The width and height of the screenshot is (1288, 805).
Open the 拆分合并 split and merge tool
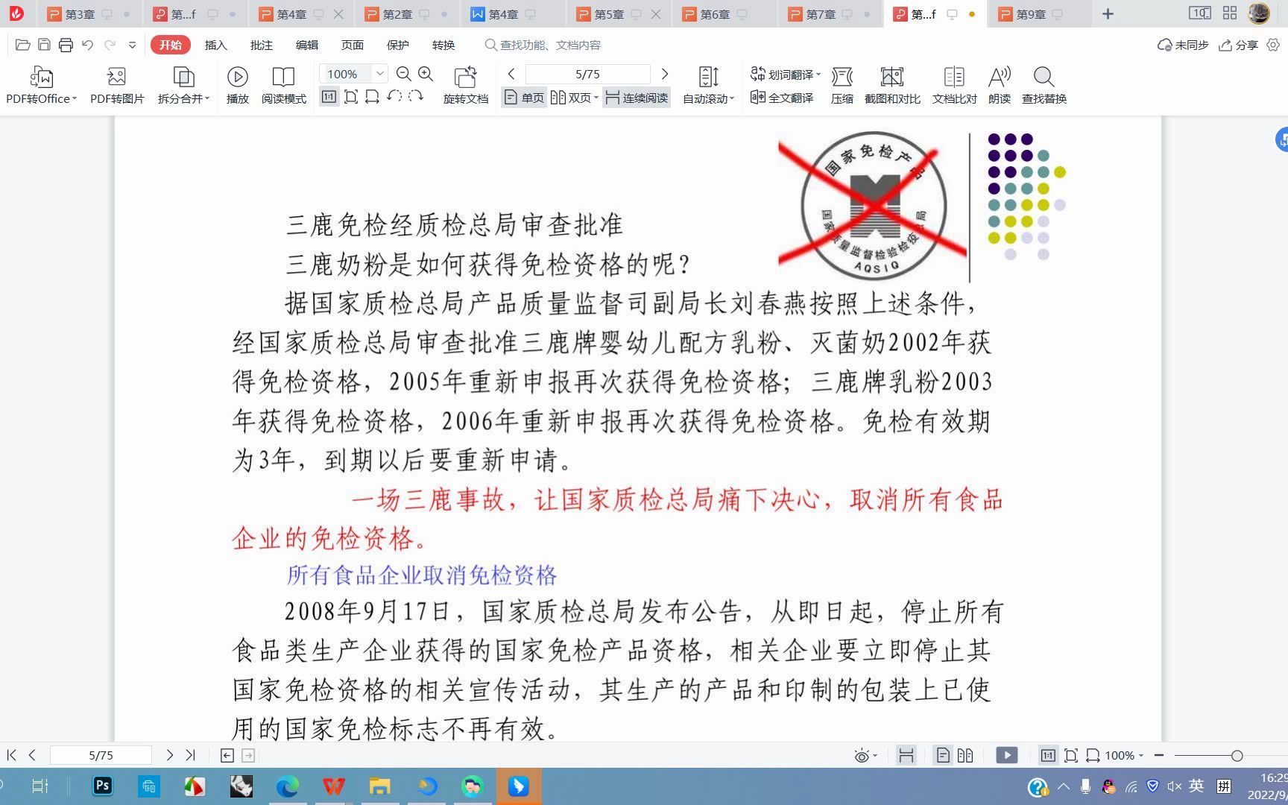pyautogui.click(x=183, y=85)
